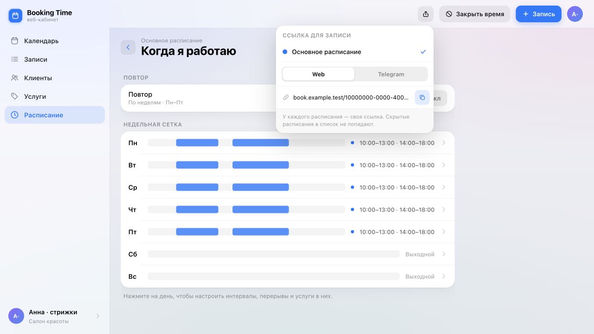Click the Пн day label

tap(133, 143)
